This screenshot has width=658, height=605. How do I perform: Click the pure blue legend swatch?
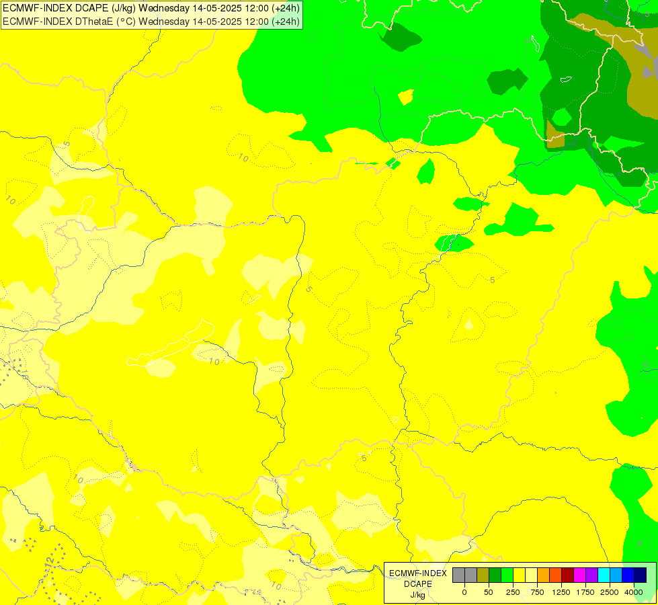tap(628, 575)
